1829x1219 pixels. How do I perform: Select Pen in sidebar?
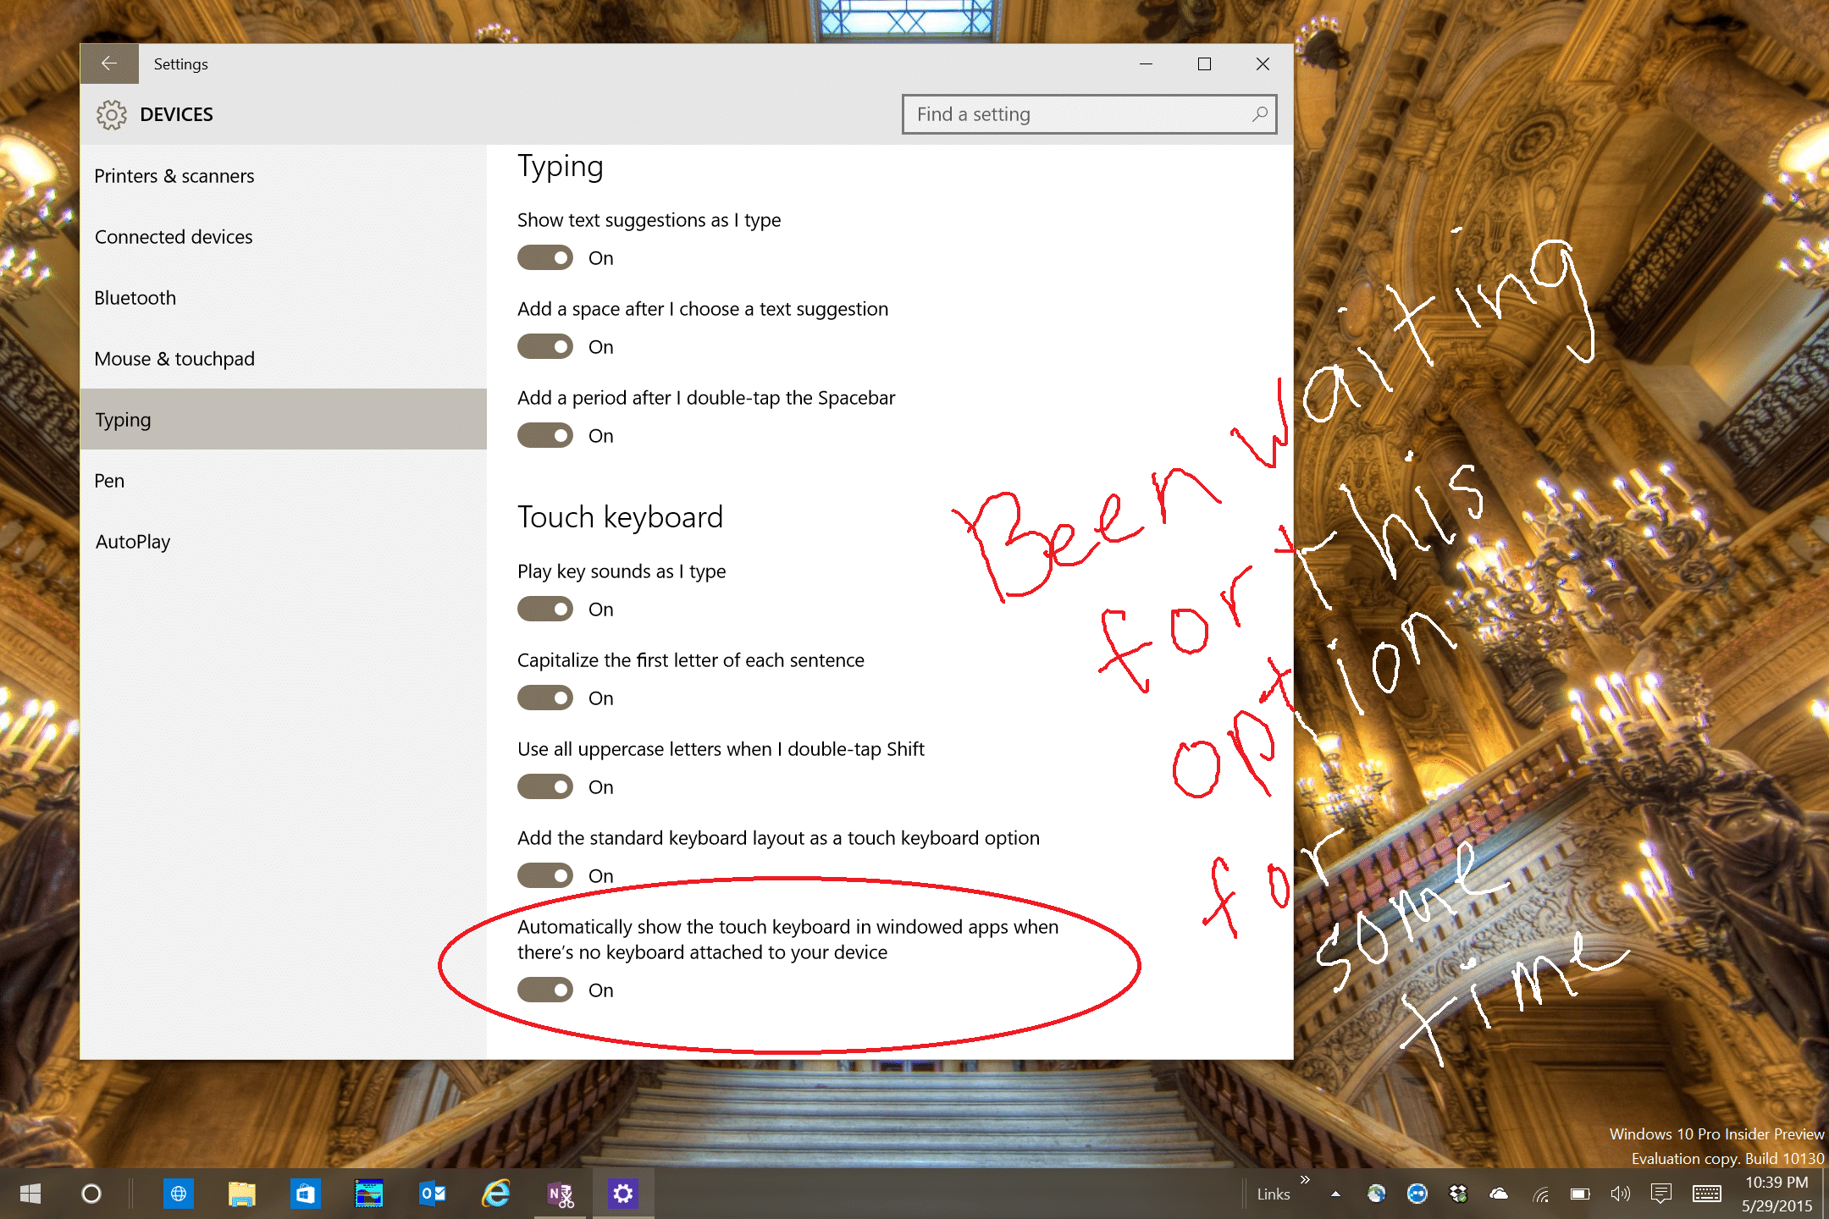point(284,481)
